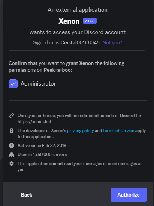This screenshot has height=206, width=154.
Task: Open the privacy policy link
Action: (x=81, y=131)
